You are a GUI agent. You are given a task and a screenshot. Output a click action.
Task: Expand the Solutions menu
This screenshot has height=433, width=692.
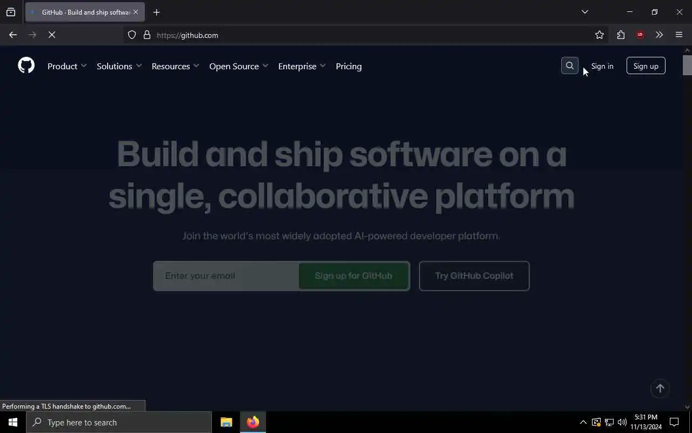[119, 66]
